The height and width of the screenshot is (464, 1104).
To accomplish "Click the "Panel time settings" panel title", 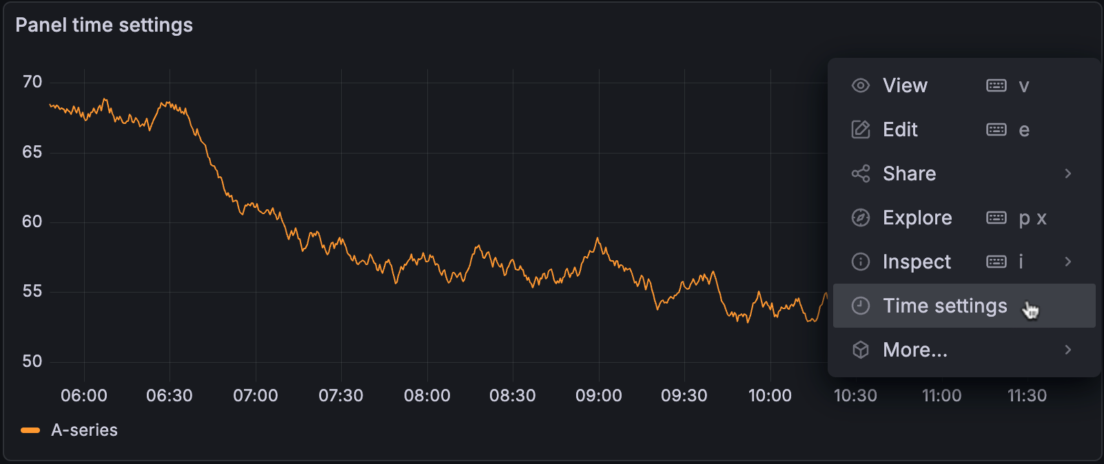I will [x=104, y=25].
